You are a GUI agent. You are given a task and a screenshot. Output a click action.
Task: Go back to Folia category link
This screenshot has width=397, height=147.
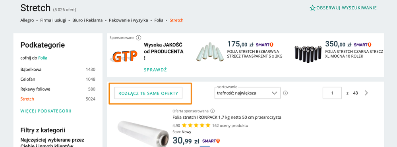tap(43, 58)
